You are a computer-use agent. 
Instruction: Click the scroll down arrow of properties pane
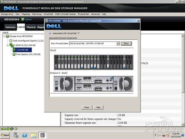tap(183, 125)
